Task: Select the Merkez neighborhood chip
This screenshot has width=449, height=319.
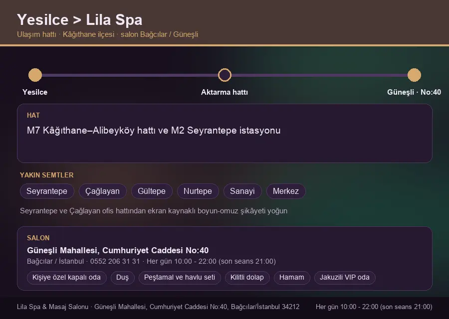Action: [286, 191]
